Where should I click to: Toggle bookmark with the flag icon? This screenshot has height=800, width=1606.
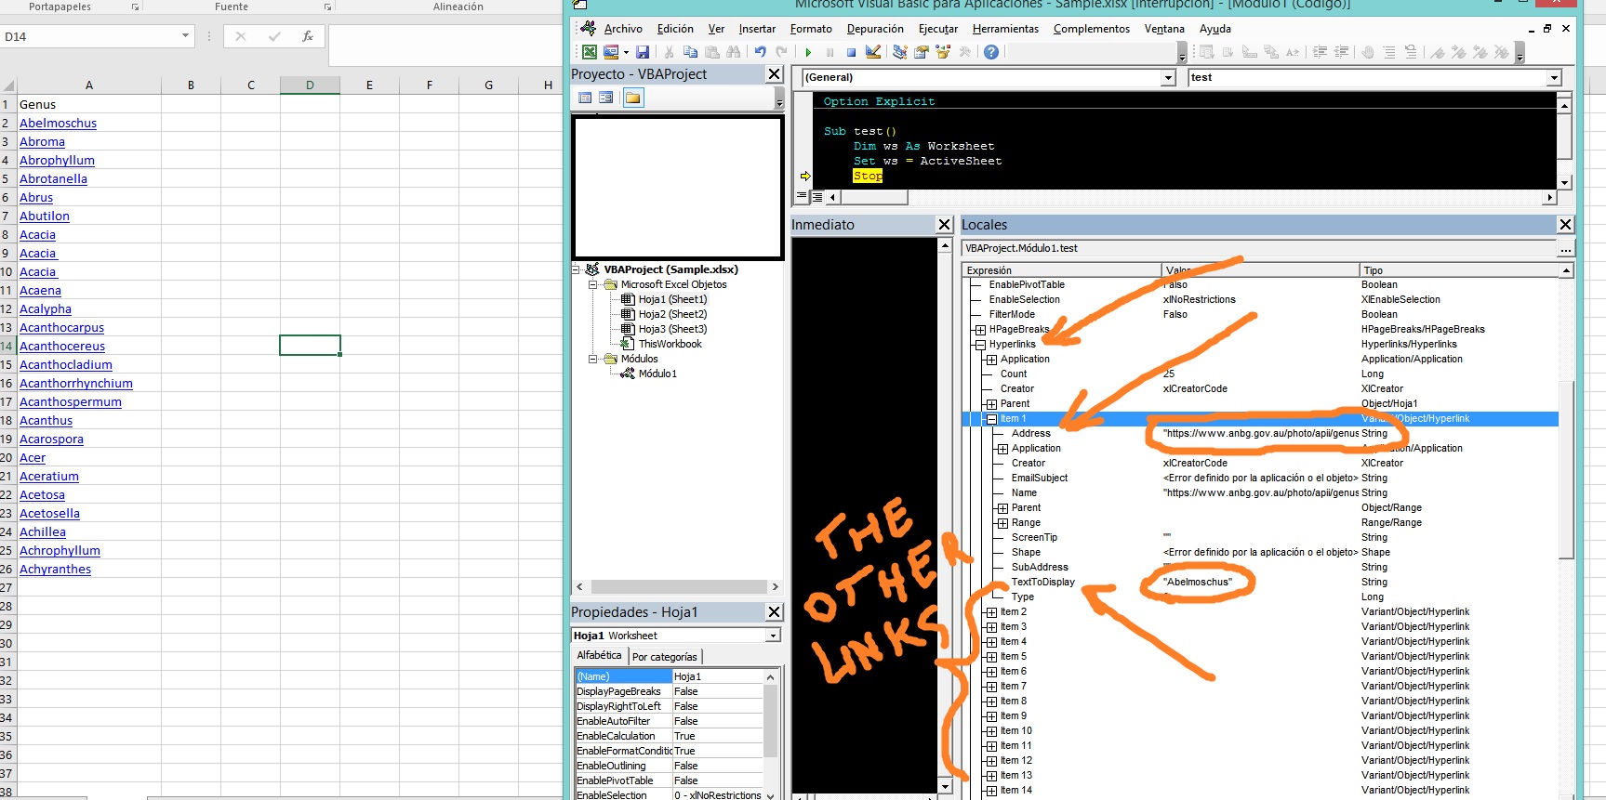click(1438, 52)
